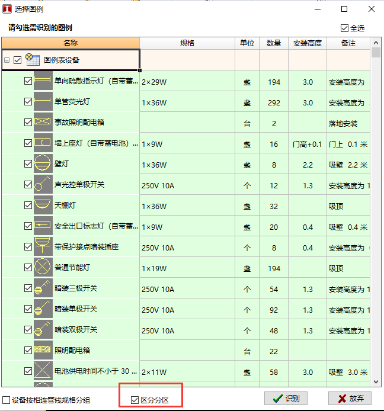Click the 声光控单极开关 symbol icon
Viewport: 384px width, 411px height.
[43, 185]
